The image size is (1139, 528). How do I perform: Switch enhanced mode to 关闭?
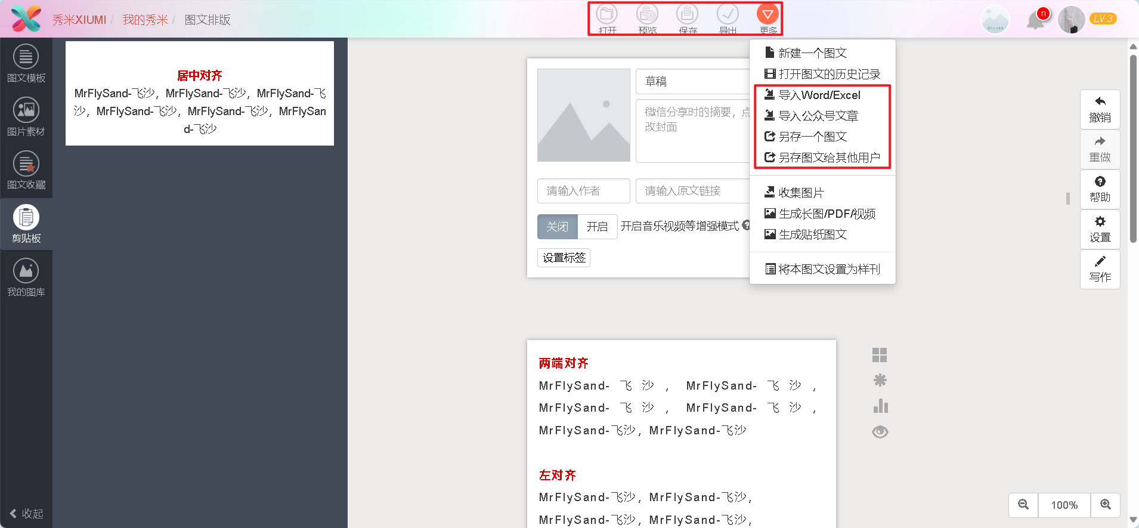558,227
